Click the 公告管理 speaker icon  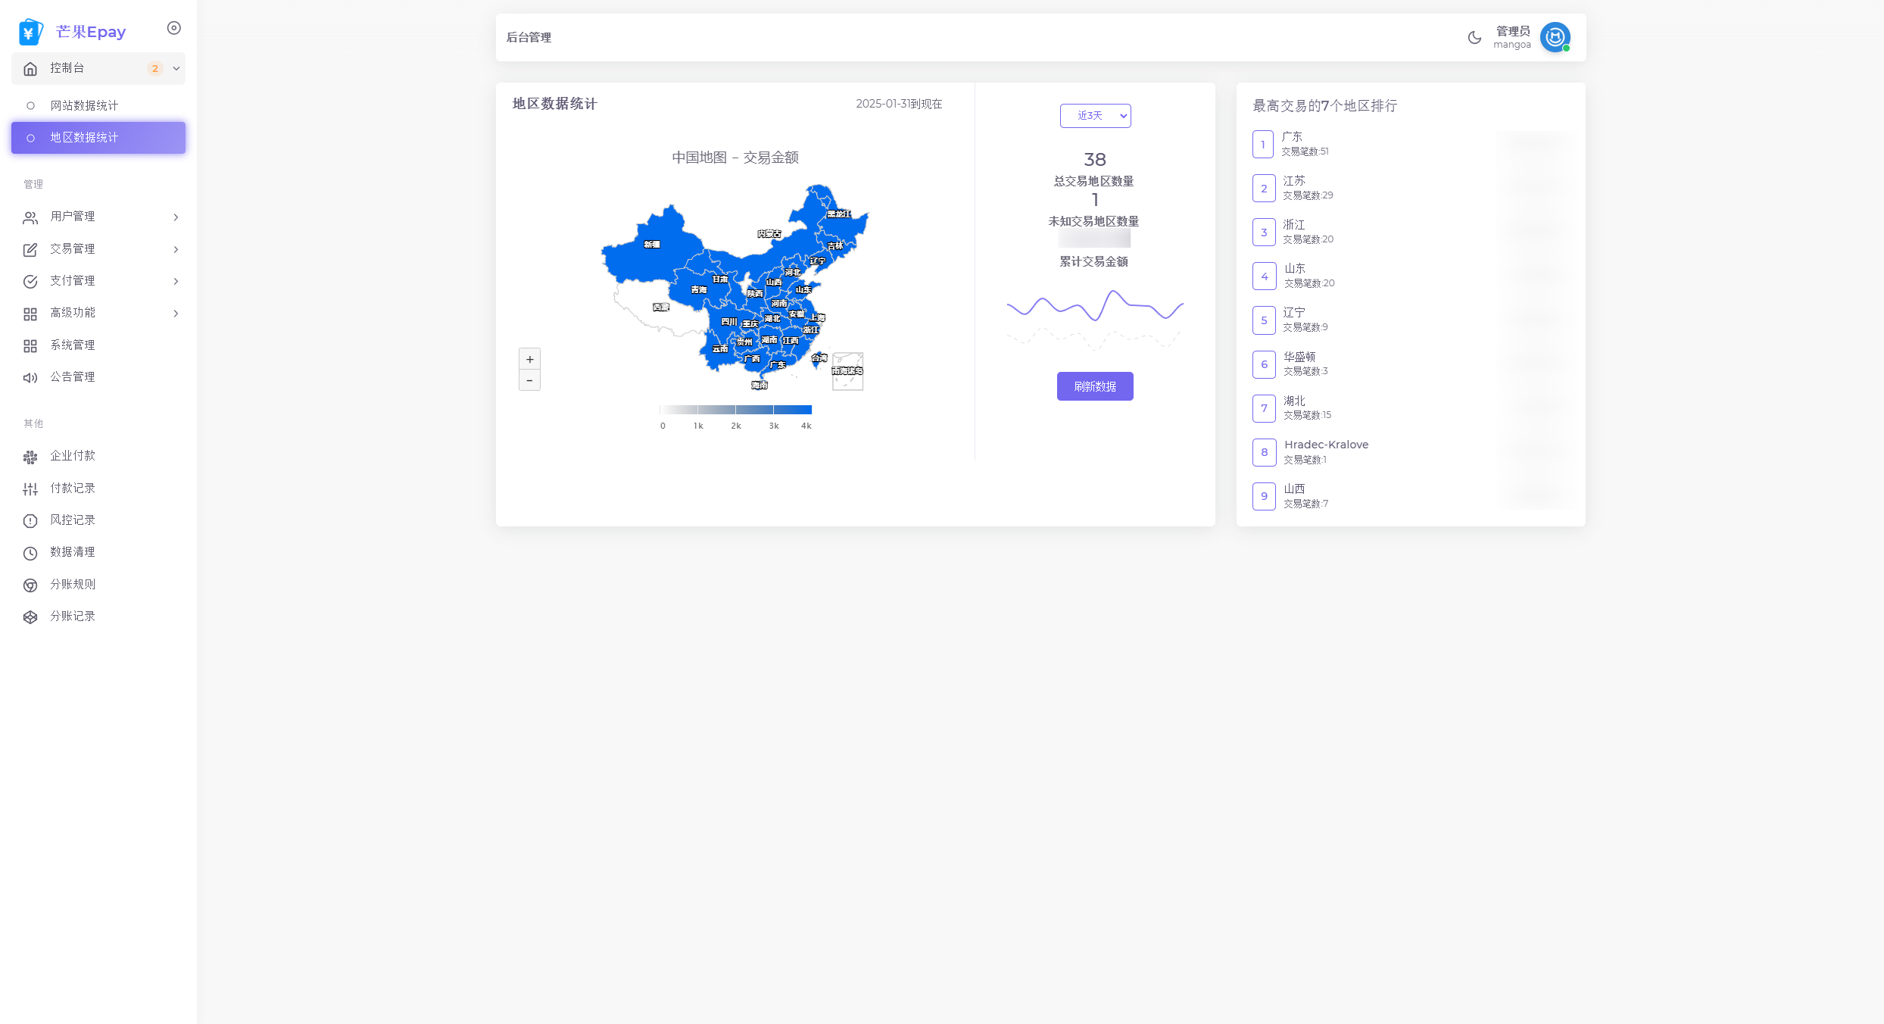(30, 378)
